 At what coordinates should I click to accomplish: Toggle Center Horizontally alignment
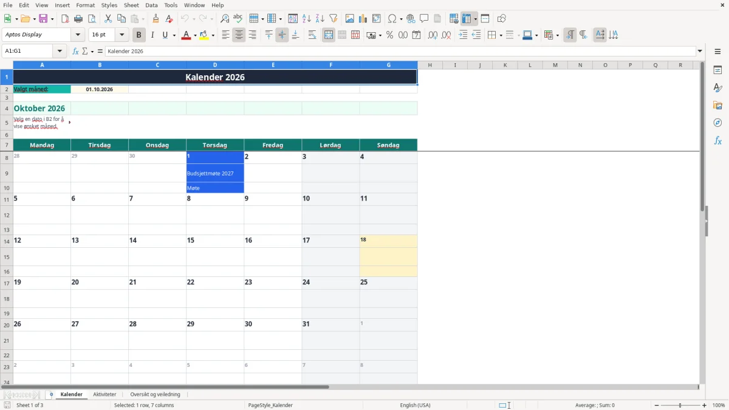click(x=239, y=35)
